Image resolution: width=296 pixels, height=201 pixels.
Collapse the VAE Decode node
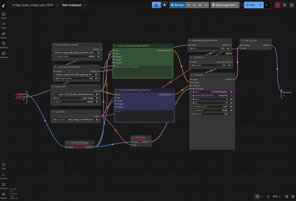coord(242,41)
